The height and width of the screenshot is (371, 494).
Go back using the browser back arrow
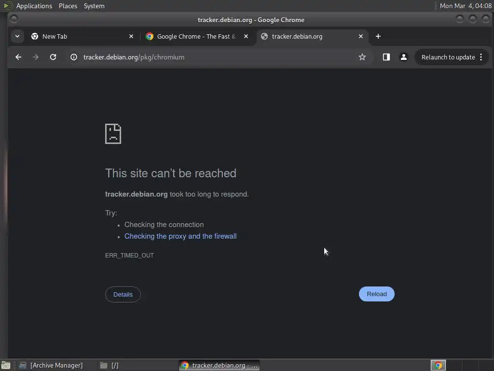coord(18,57)
